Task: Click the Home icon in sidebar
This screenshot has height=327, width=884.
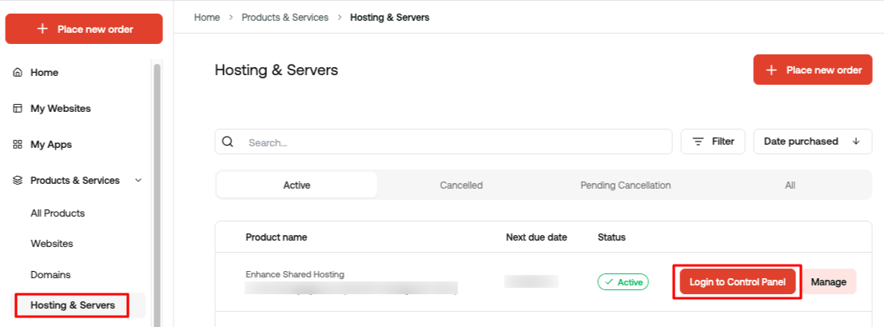Action: [18, 73]
